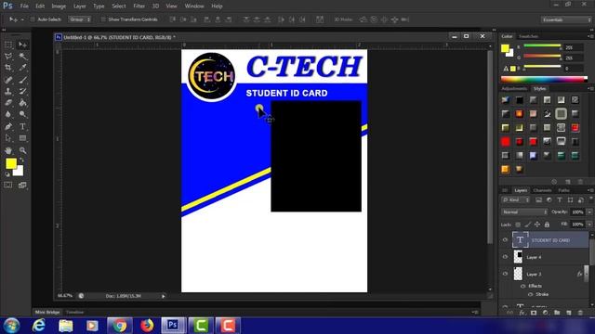
Task: Create new group folder icon in Layers panel
Action: tap(557, 313)
